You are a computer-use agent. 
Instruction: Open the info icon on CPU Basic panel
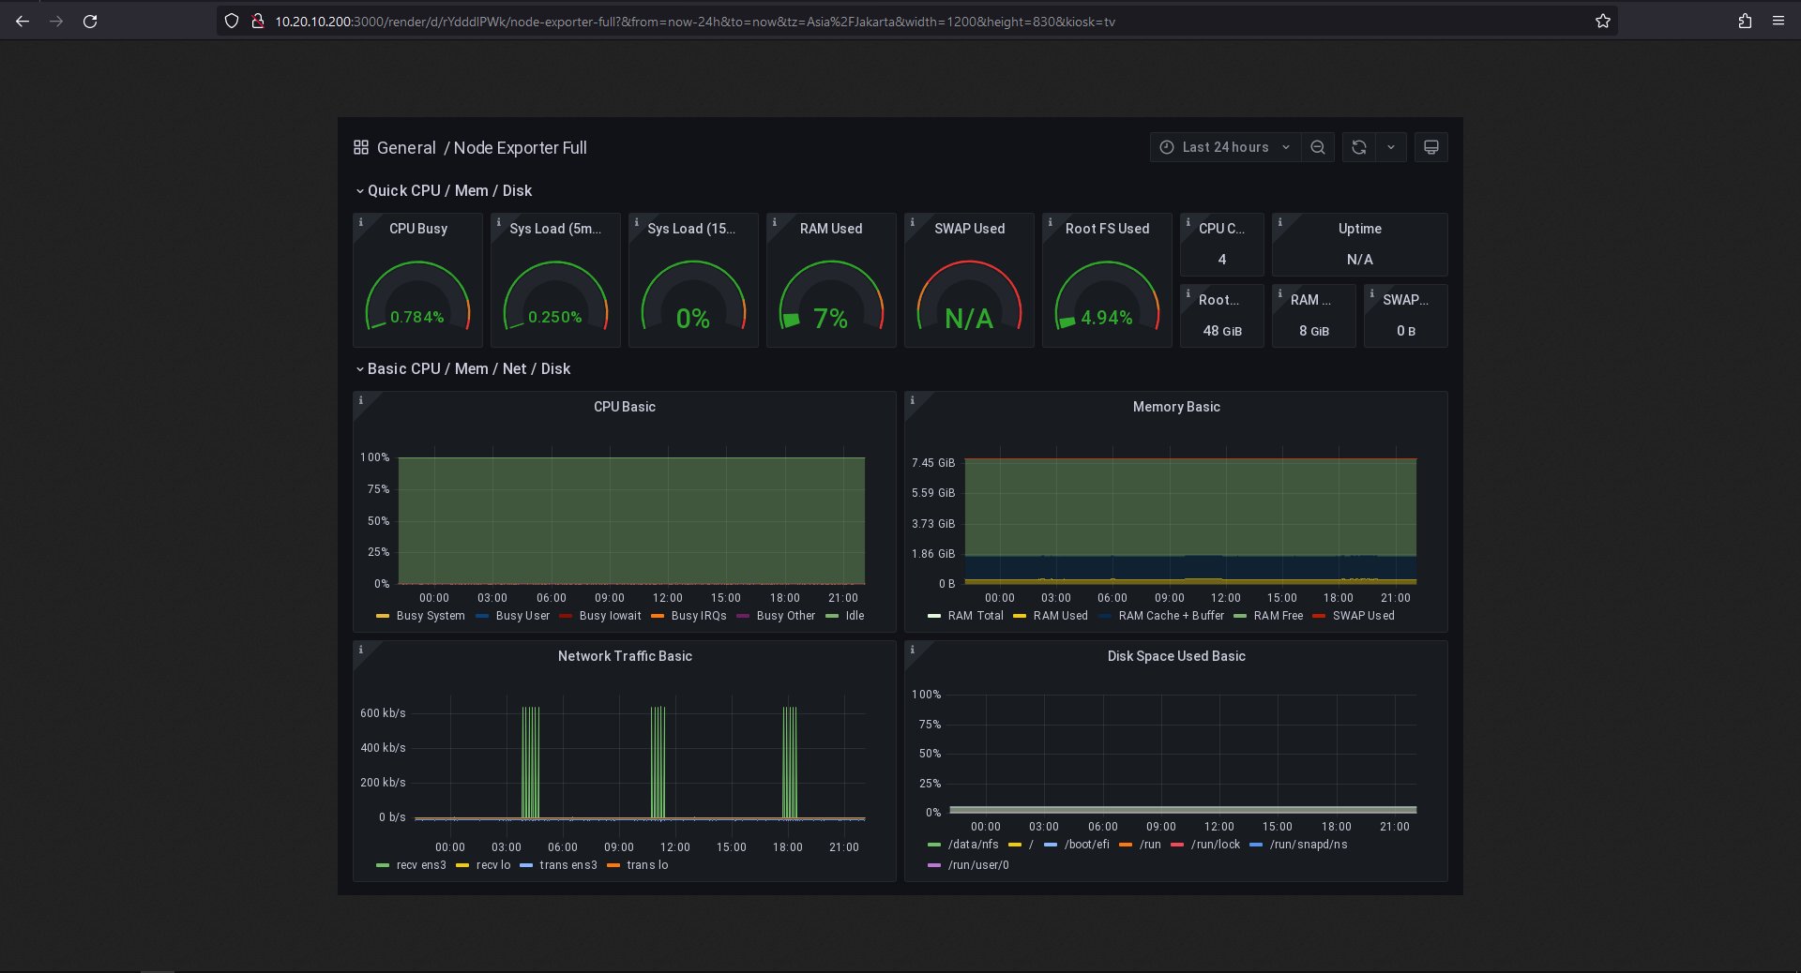pyautogui.click(x=361, y=400)
